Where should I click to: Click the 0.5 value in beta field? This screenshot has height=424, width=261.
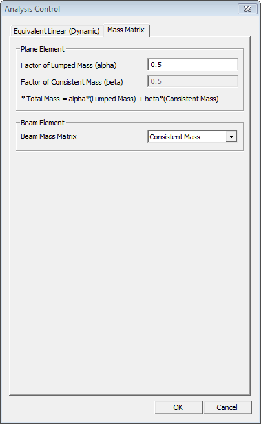click(156, 81)
